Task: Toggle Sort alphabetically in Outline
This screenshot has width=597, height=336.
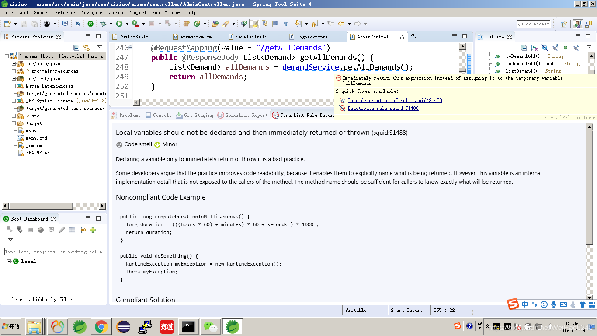Action: 534,48
